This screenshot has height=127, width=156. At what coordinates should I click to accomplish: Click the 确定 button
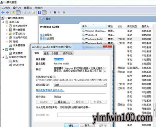71,125
